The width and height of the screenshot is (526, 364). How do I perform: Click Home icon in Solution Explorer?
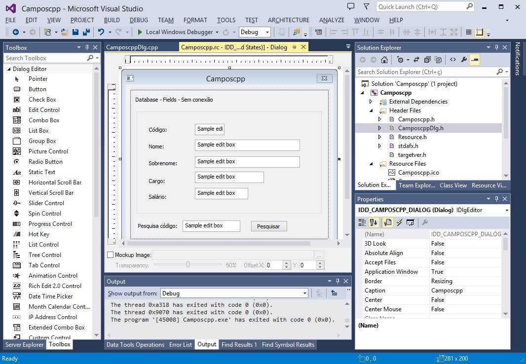tap(384, 60)
